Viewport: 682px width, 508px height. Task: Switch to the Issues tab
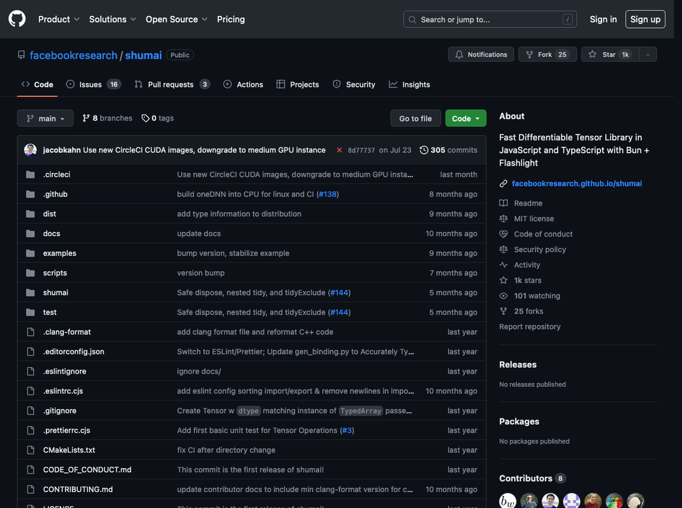pyautogui.click(x=93, y=84)
